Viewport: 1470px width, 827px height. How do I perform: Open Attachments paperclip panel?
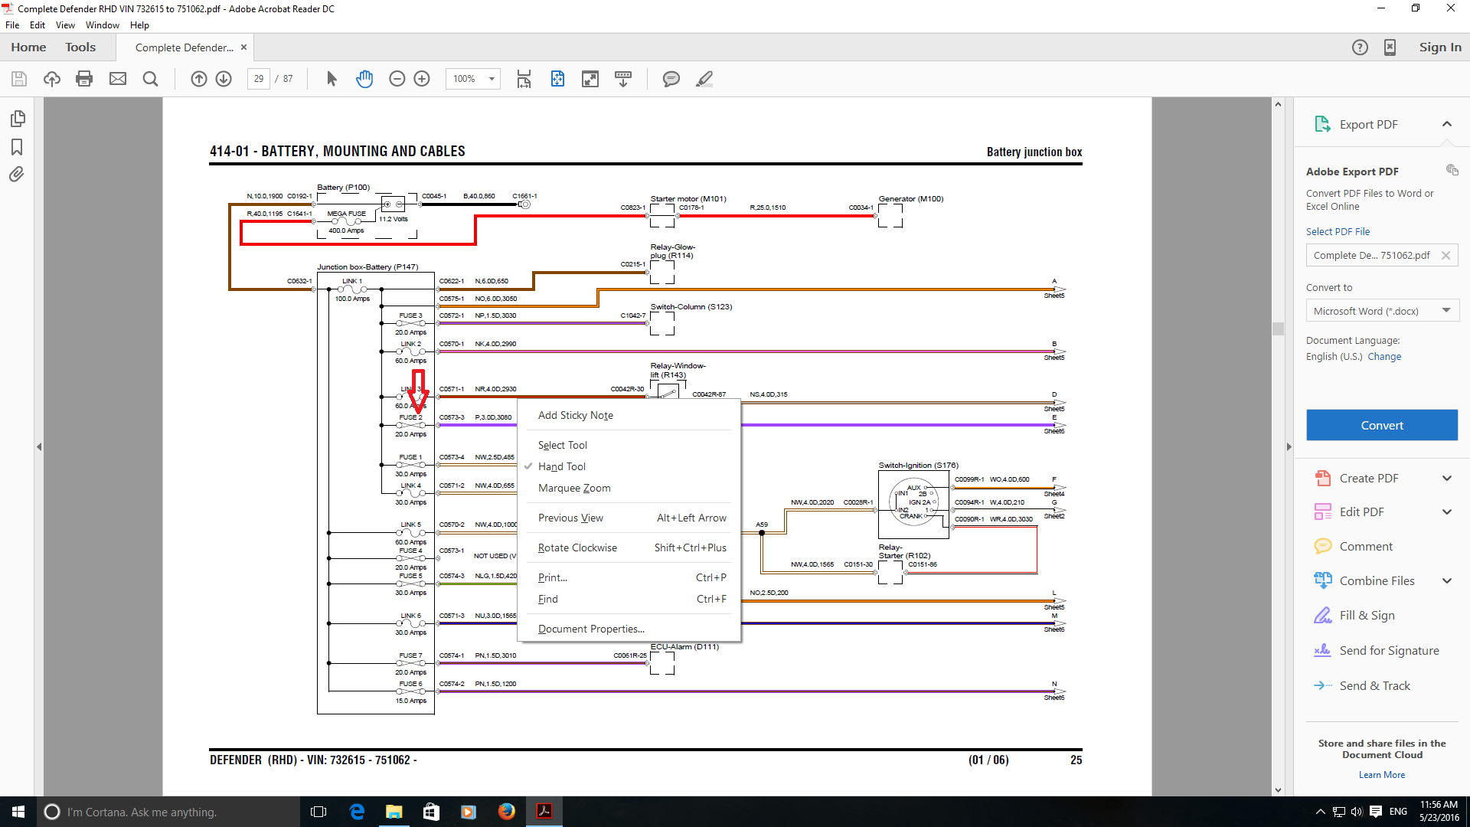[x=17, y=175]
